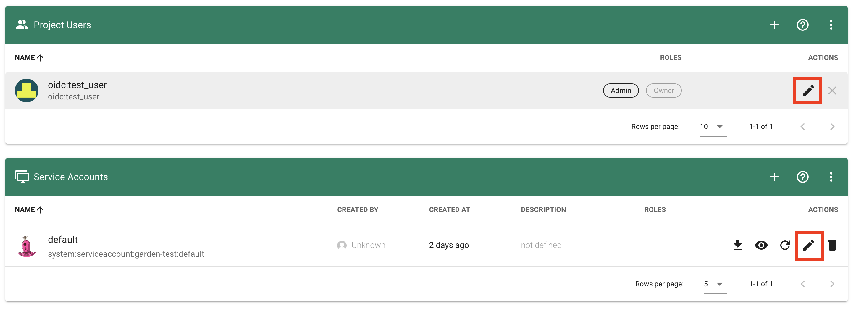Add a new project user with plus button
856x310 pixels.
click(x=774, y=25)
